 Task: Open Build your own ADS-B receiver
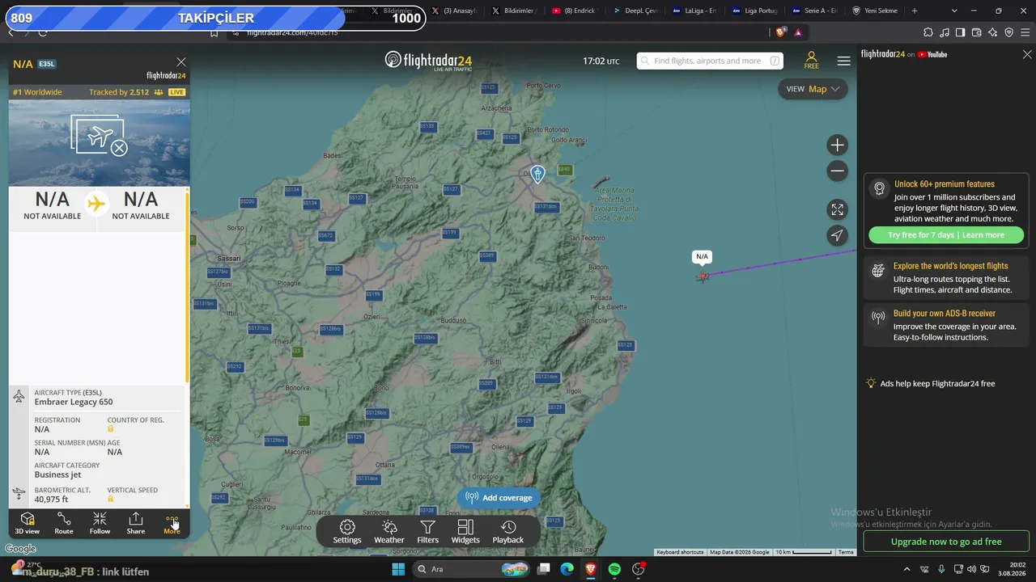click(946, 325)
